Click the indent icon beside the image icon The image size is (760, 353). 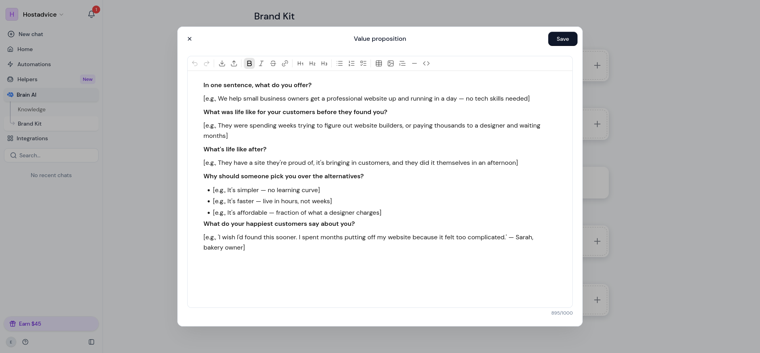(403, 63)
